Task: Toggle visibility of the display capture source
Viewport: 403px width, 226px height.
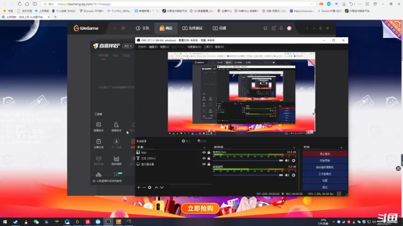Action: (204, 164)
